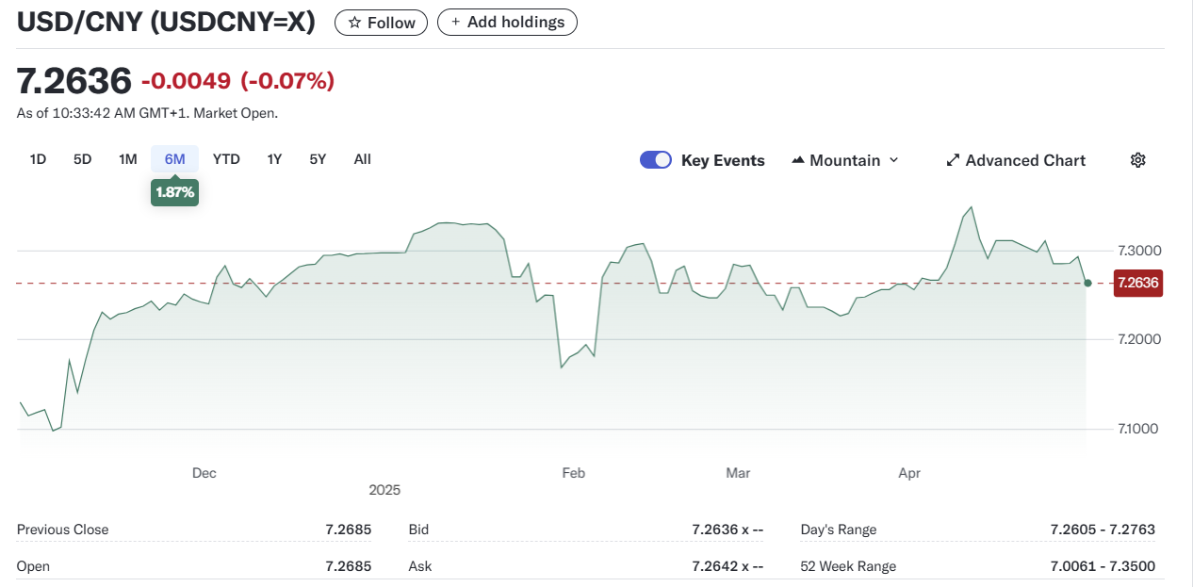Select the 1D time range
Viewport: 1193px width, 587px height.
pyautogui.click(x=38, y=159)
